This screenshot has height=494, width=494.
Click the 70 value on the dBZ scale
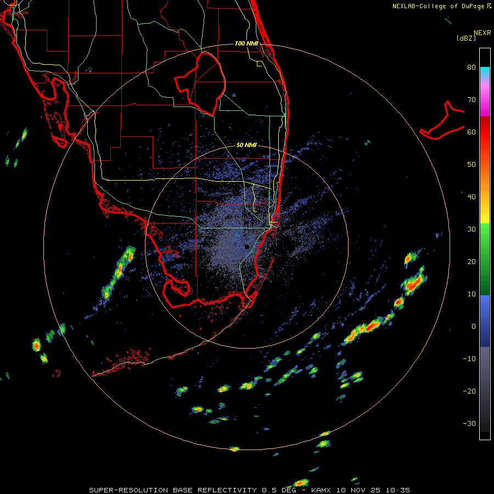point(471,100)
